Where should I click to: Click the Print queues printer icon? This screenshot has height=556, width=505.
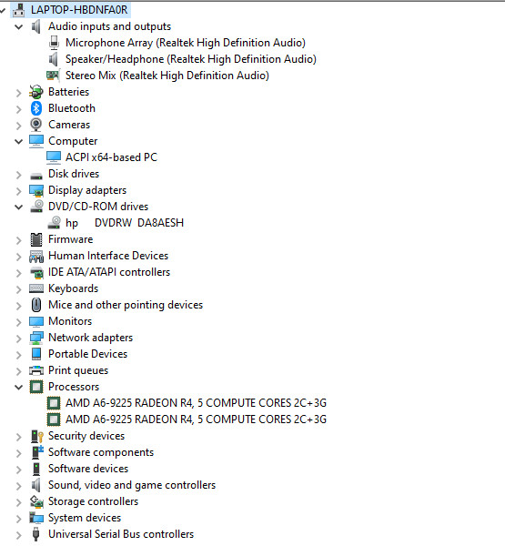click(x=36, y=370)
